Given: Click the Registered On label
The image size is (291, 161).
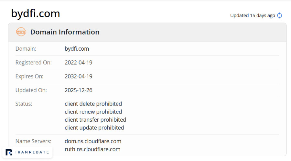Looking at the screenshot, I should click(x=34, y=63).
